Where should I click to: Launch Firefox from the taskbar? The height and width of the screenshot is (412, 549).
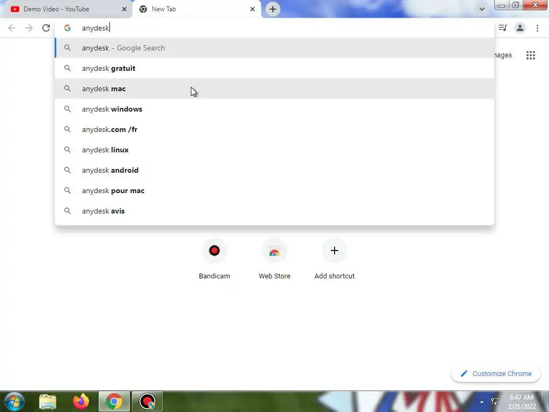point(81,401)
